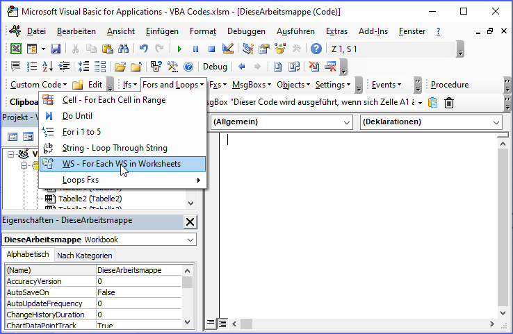Image resolution: width=513 pixels, height=334 pixels.
Task: Click the Debug toolbar button
Action: coord(215,67)
